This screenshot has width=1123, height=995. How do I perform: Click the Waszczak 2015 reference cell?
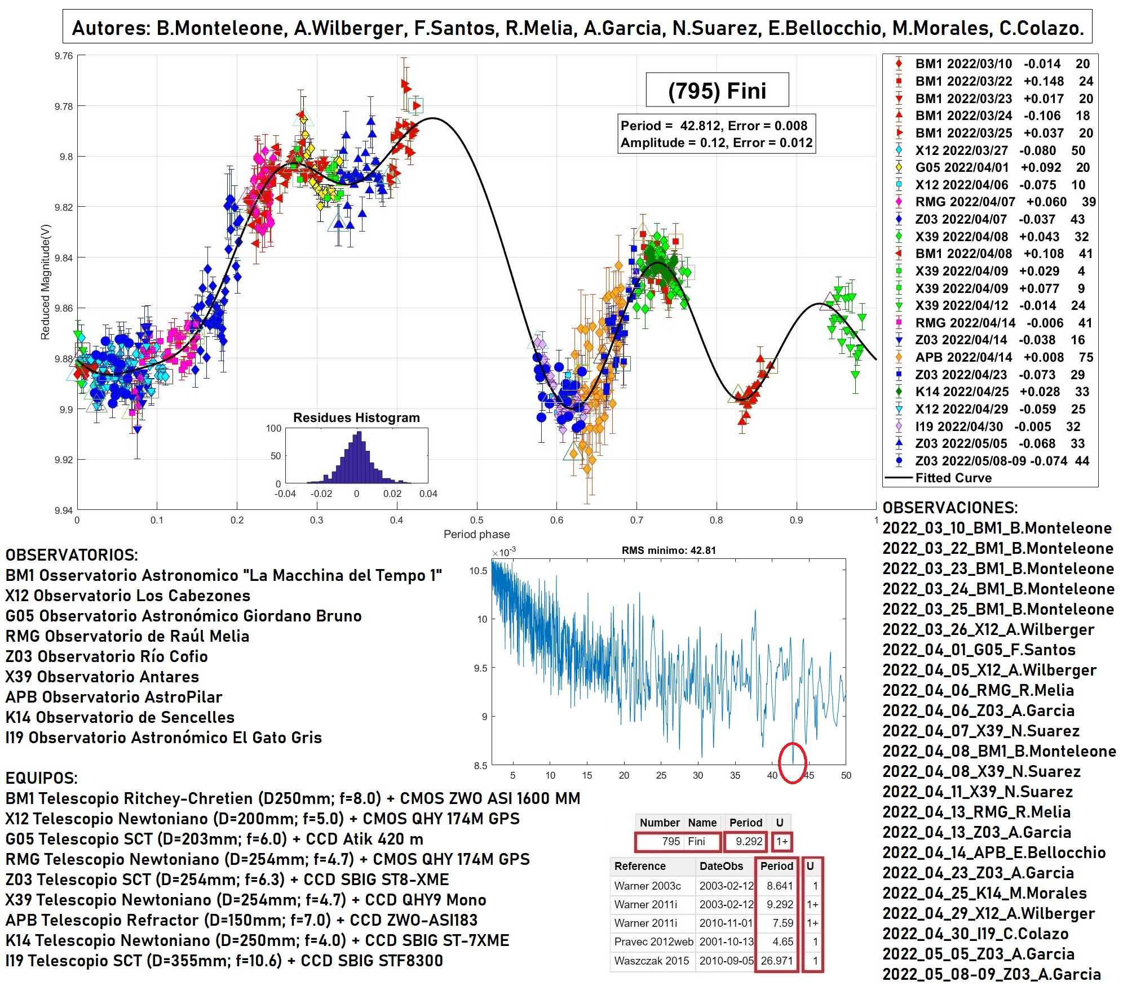tap(652, 961)
